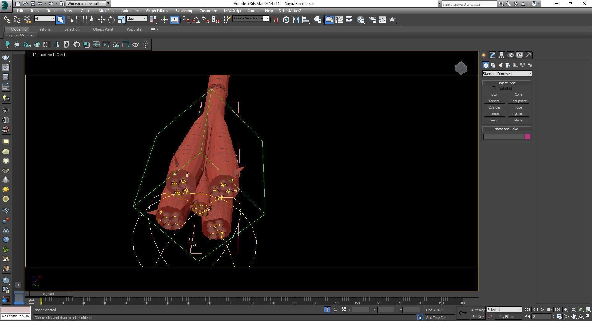Activate the Select and Rotate tool
This screenshot has height=321, width=592.
click(x=111, y=20)
